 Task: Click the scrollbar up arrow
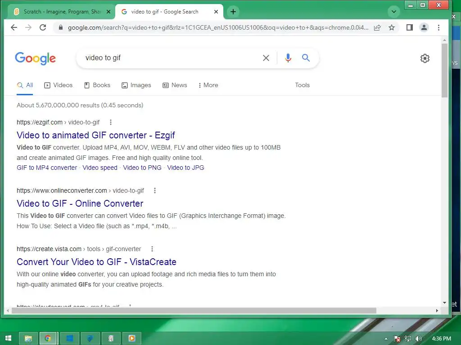pos(444,40)
